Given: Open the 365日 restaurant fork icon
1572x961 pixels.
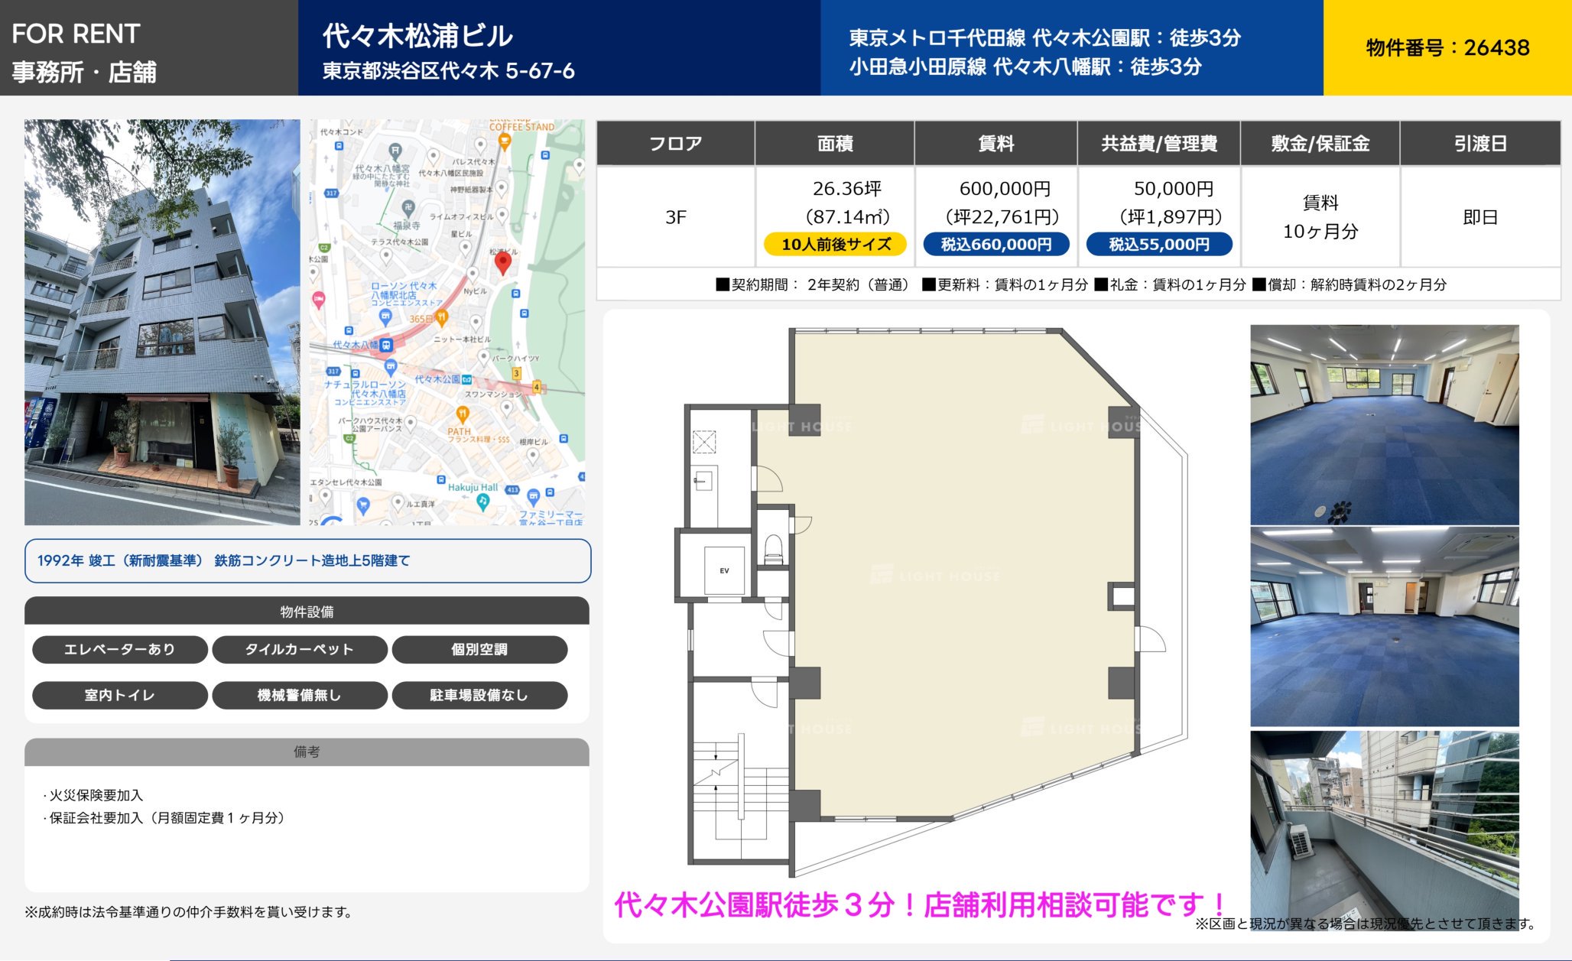Looking at the screenshot, I should click(x=441, y=317).
